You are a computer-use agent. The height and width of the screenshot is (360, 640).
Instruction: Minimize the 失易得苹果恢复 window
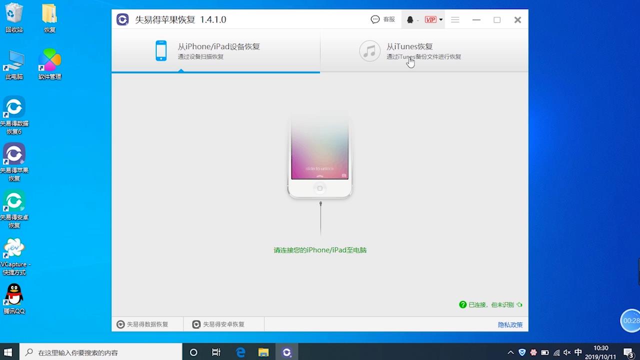coord(476,19)
